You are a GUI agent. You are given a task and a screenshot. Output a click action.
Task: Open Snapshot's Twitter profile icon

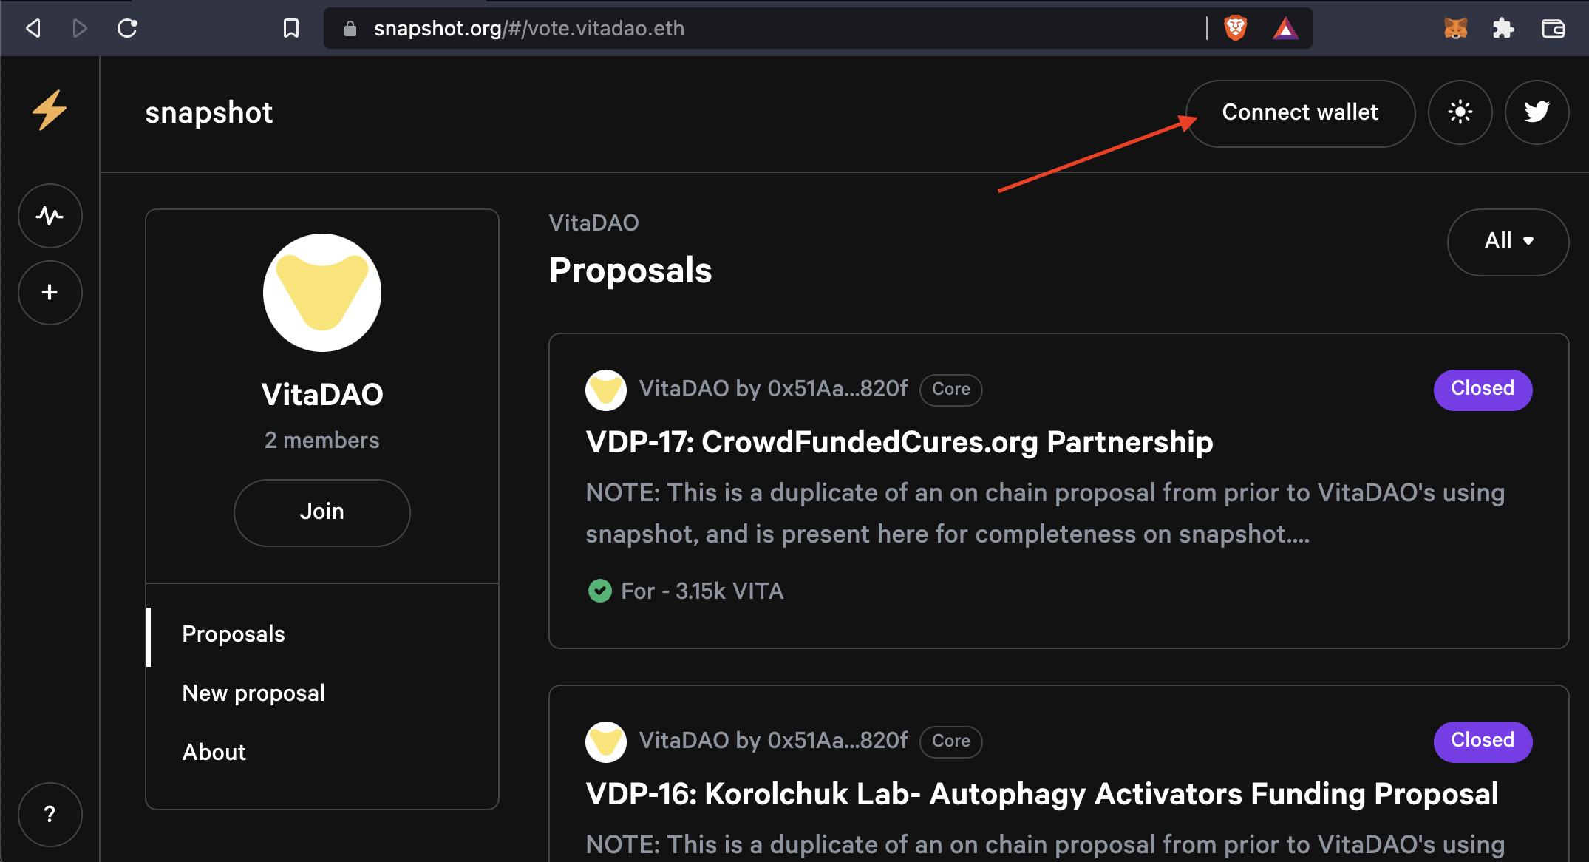(1537, 112)
